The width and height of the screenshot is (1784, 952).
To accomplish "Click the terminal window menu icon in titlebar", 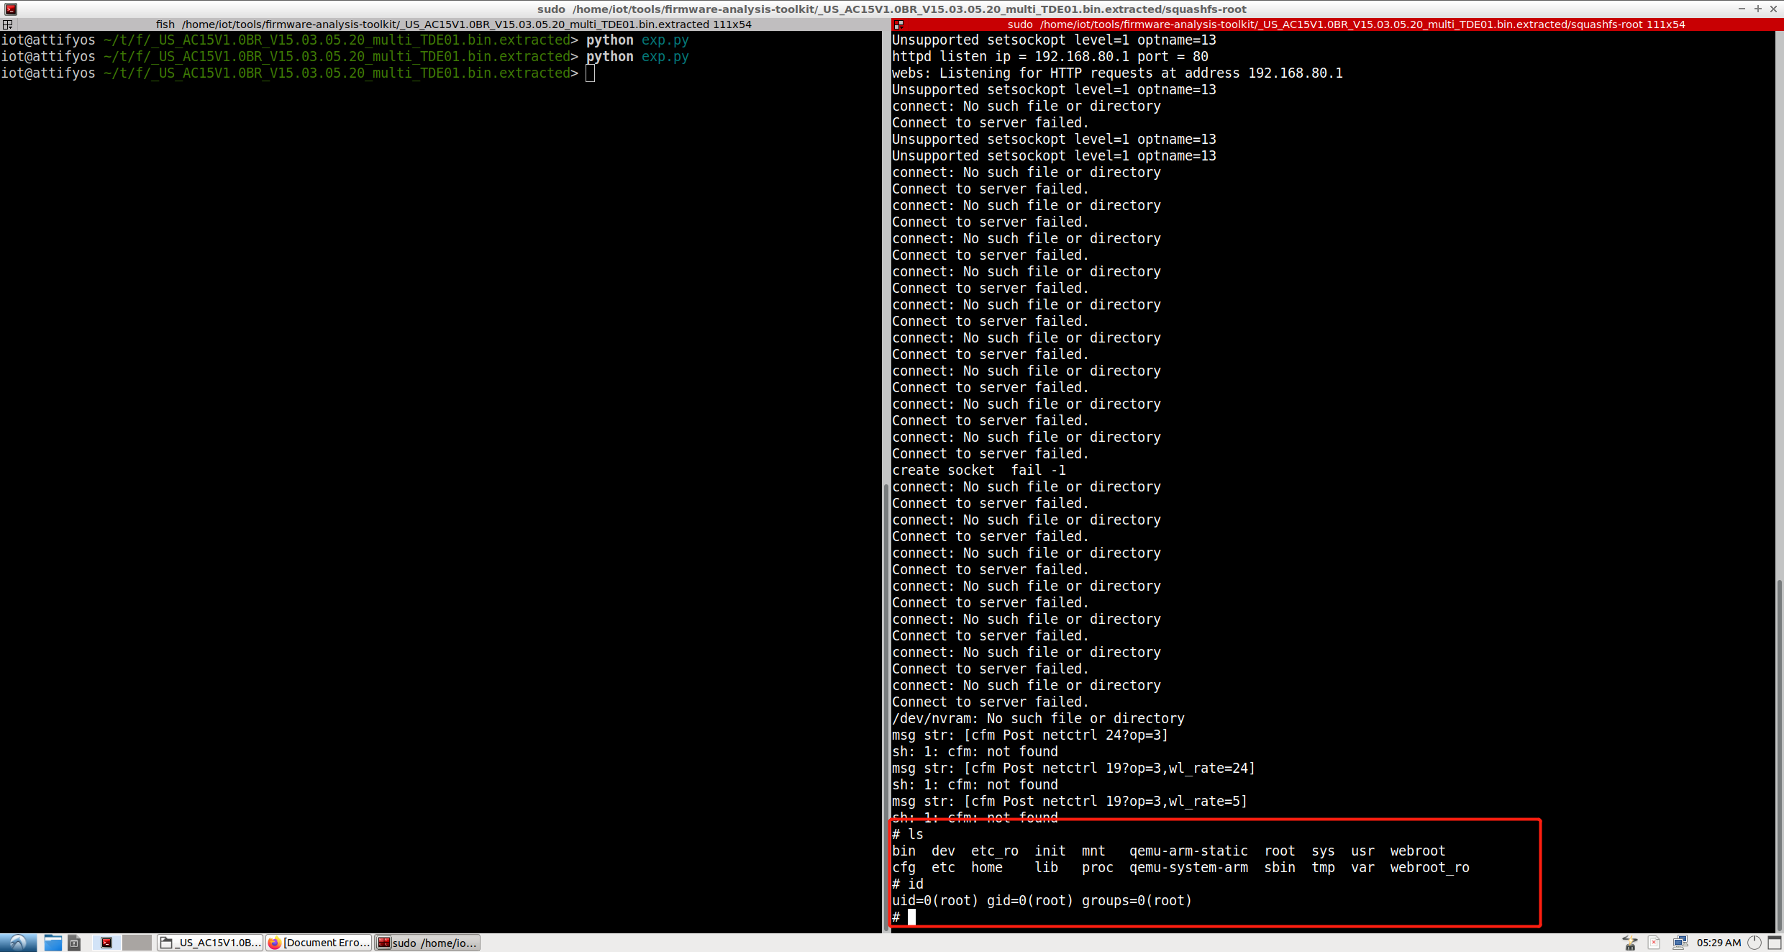I will pos(10,9).
